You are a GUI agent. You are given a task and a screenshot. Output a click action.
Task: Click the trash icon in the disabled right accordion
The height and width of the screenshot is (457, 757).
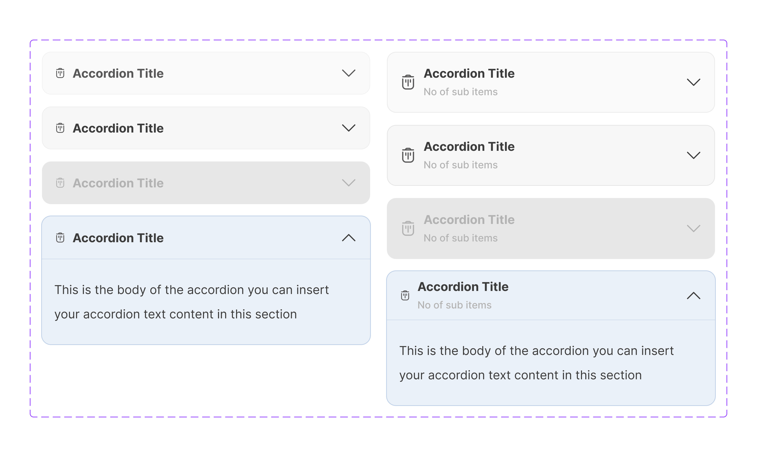pos(407,228)
